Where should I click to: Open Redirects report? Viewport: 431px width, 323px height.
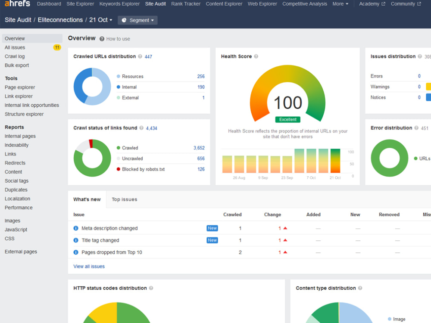pyautogui.click(x=15, y=163)
